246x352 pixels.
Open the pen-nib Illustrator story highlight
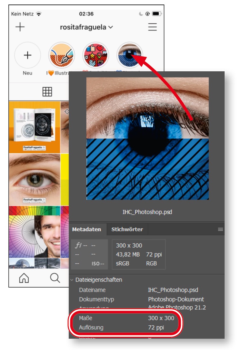61,55
